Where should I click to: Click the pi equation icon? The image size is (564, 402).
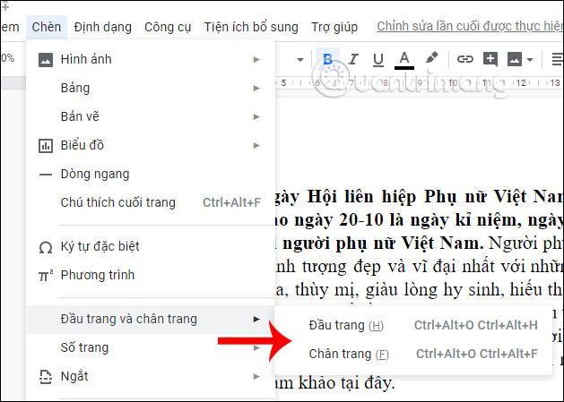pos(46,276)
